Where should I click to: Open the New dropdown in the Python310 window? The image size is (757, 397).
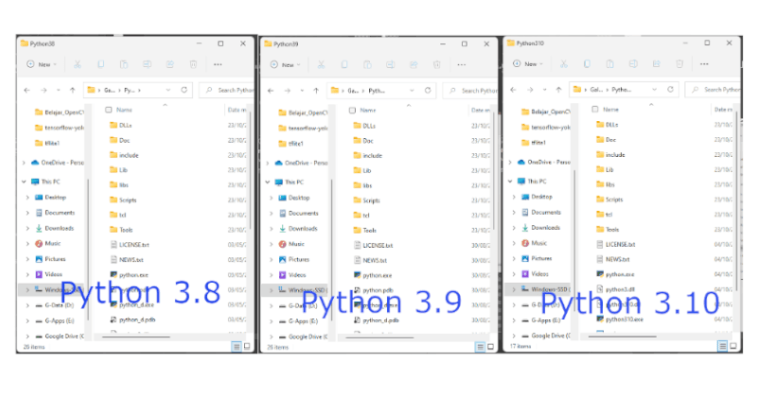pos(528,63)
